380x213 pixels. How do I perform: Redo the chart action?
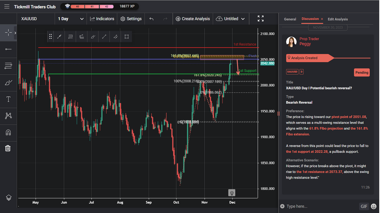165,19
